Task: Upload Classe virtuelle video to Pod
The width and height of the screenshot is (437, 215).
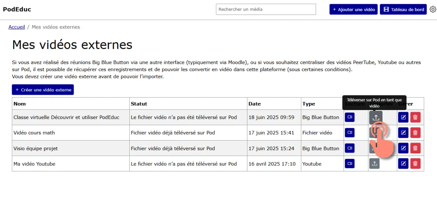Action: point(376,117)
